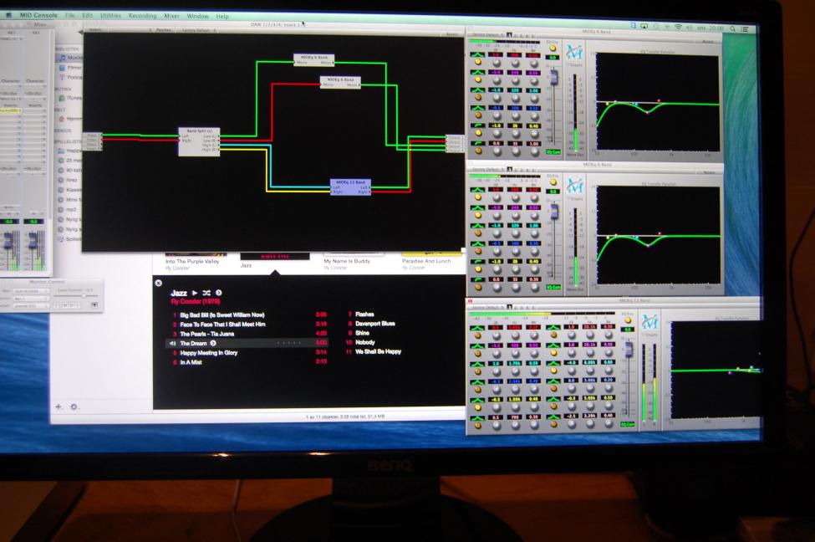815x542 pixels.
Task: Open the Mixer menu
Action: (x=171, y=16)
